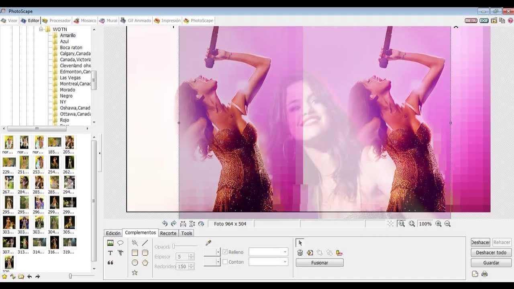Click the Guardar button
This screenshot has height=289, width=514.
(491, 263)
